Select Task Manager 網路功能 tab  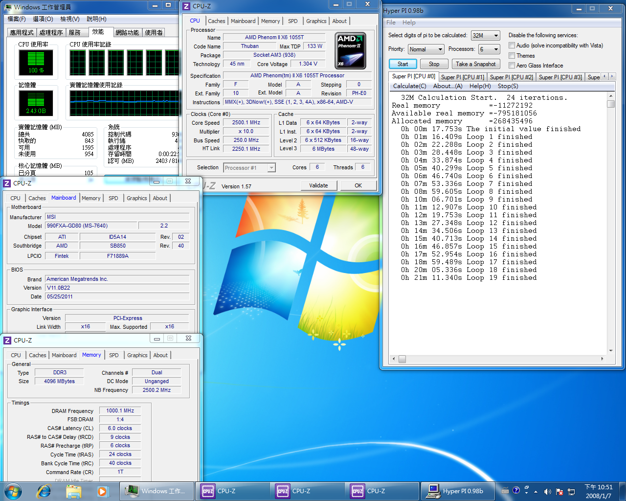[x=127, y=33]
